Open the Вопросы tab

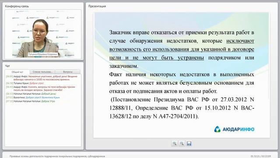pyautogui.click(x=68, y=72)
